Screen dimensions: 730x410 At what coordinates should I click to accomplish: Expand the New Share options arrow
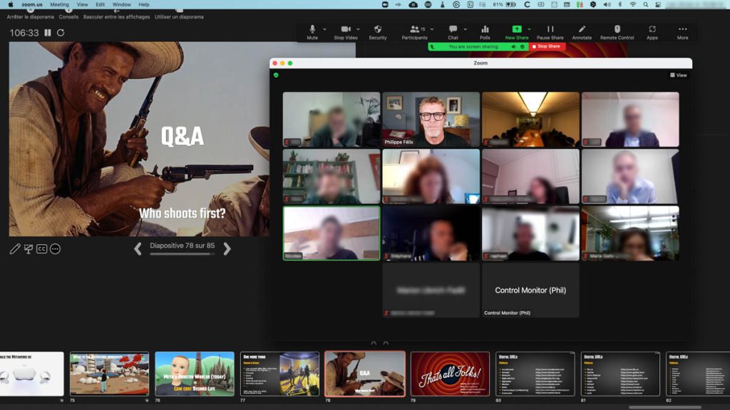pyautogui.click(x=529, y=29)
